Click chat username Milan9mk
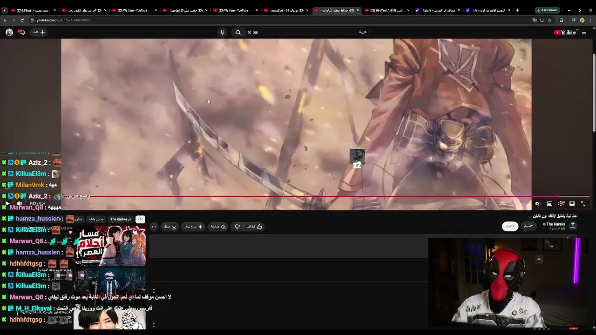 tap(31, 185)
